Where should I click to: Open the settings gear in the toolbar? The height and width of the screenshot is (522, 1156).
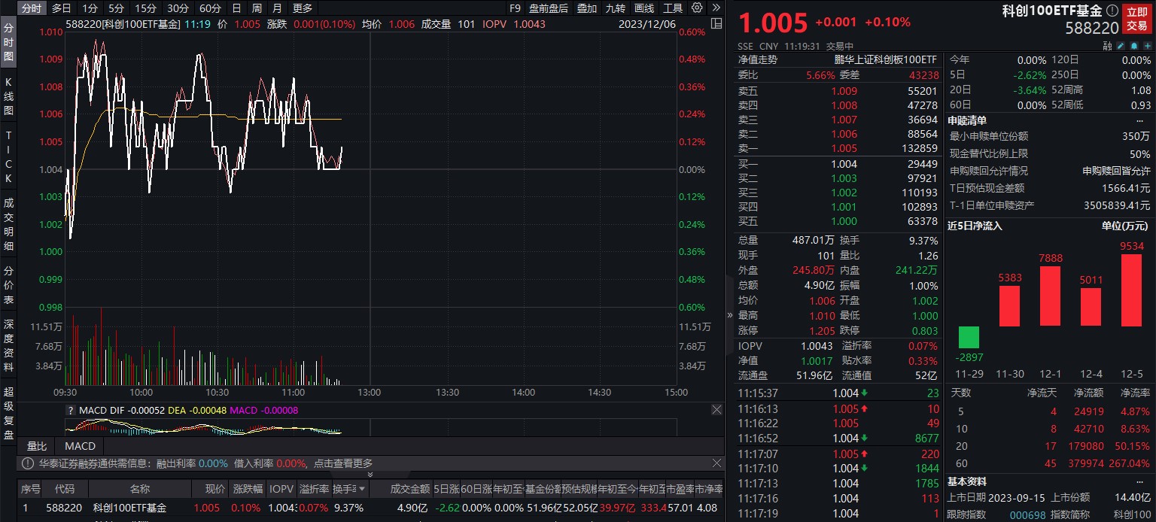click(697, 8)
